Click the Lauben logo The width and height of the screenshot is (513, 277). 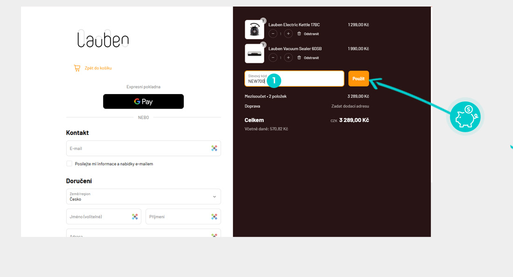(103, 39)
